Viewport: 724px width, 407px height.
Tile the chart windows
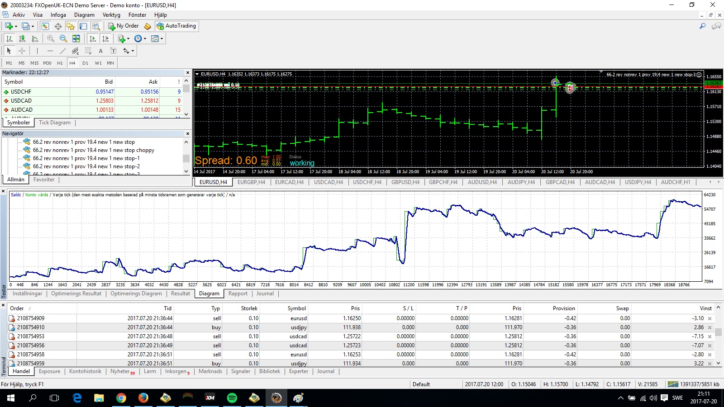(x=76, y=38)
